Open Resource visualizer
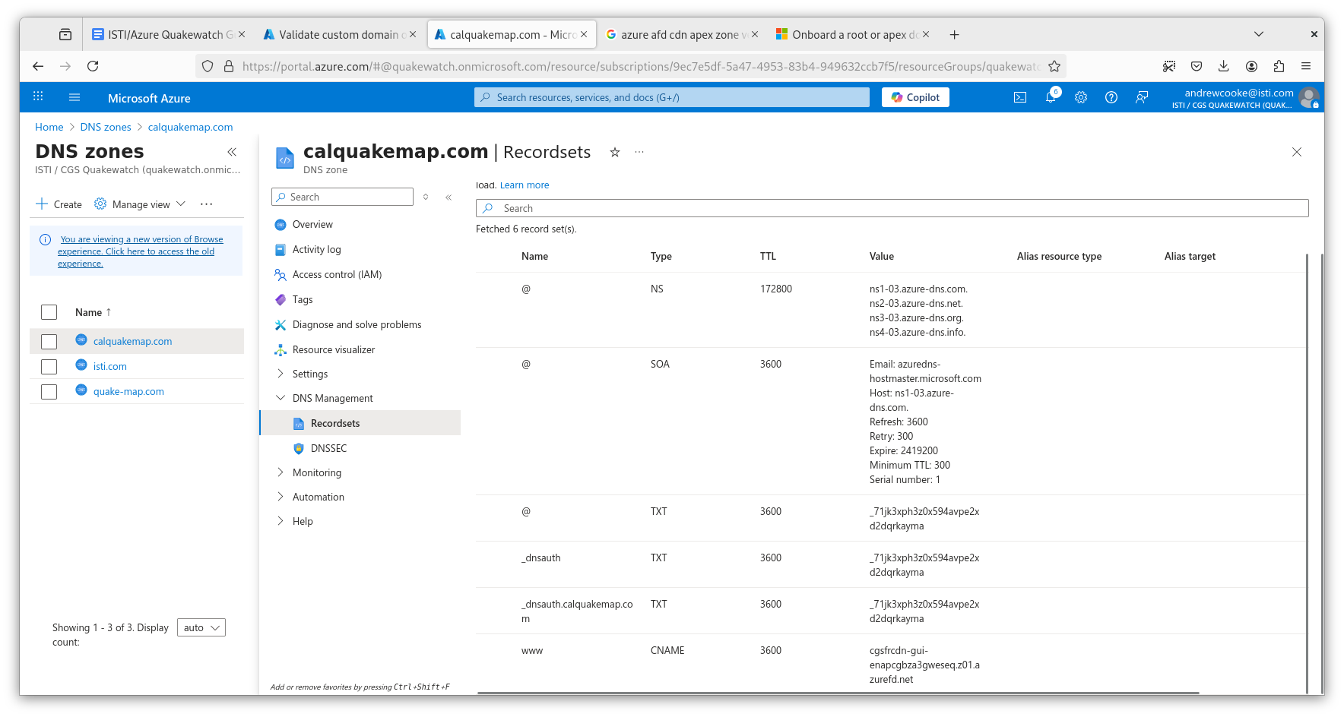The width and height of the screenshot is (1344, 717). point(334,349)
